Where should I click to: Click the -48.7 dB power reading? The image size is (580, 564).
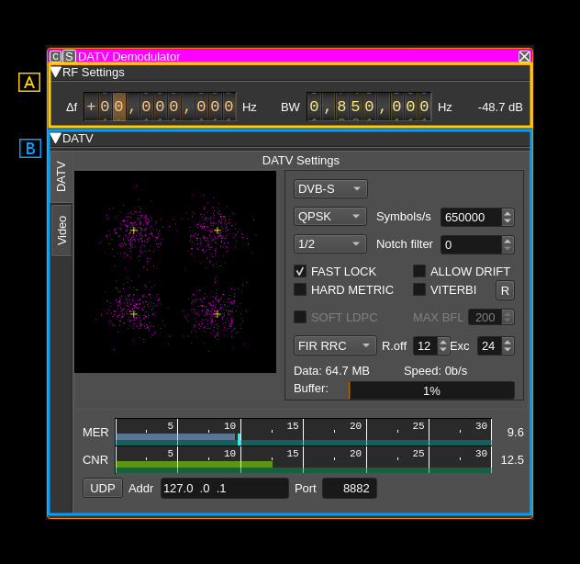coord(500,107)
